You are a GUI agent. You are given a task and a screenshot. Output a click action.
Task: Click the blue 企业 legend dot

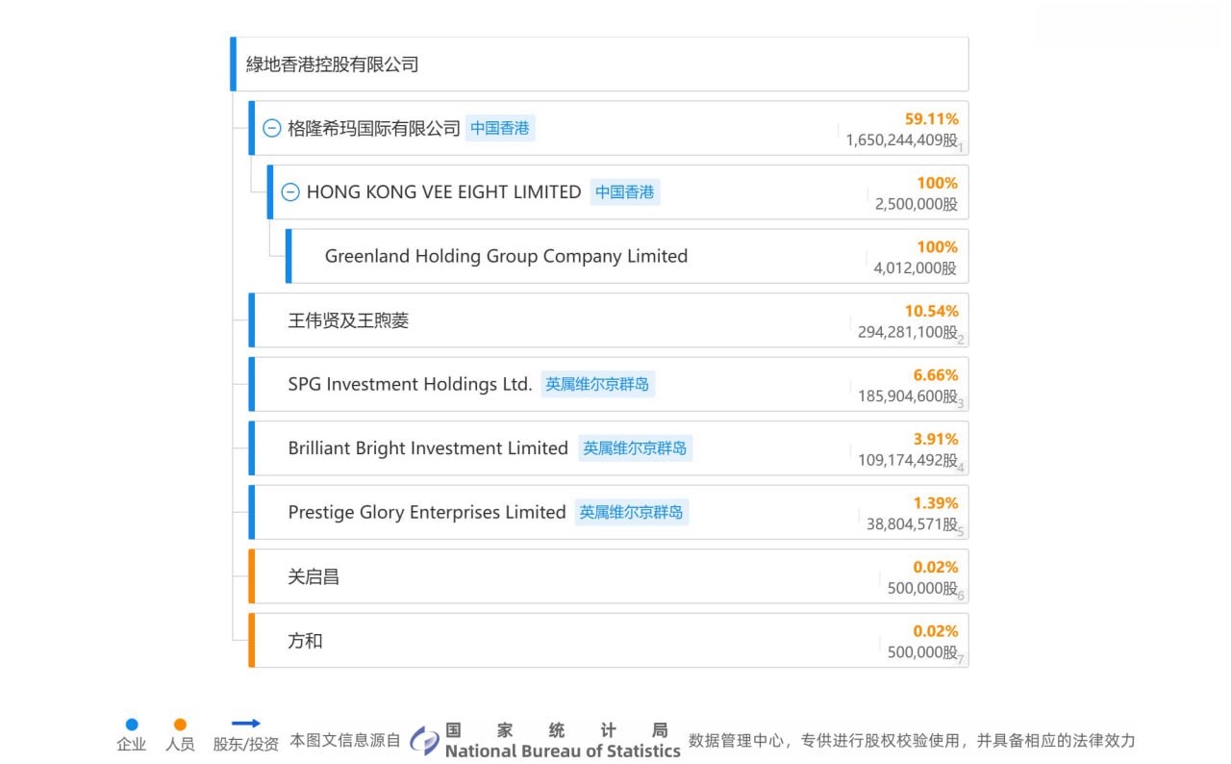pos(132,725)
